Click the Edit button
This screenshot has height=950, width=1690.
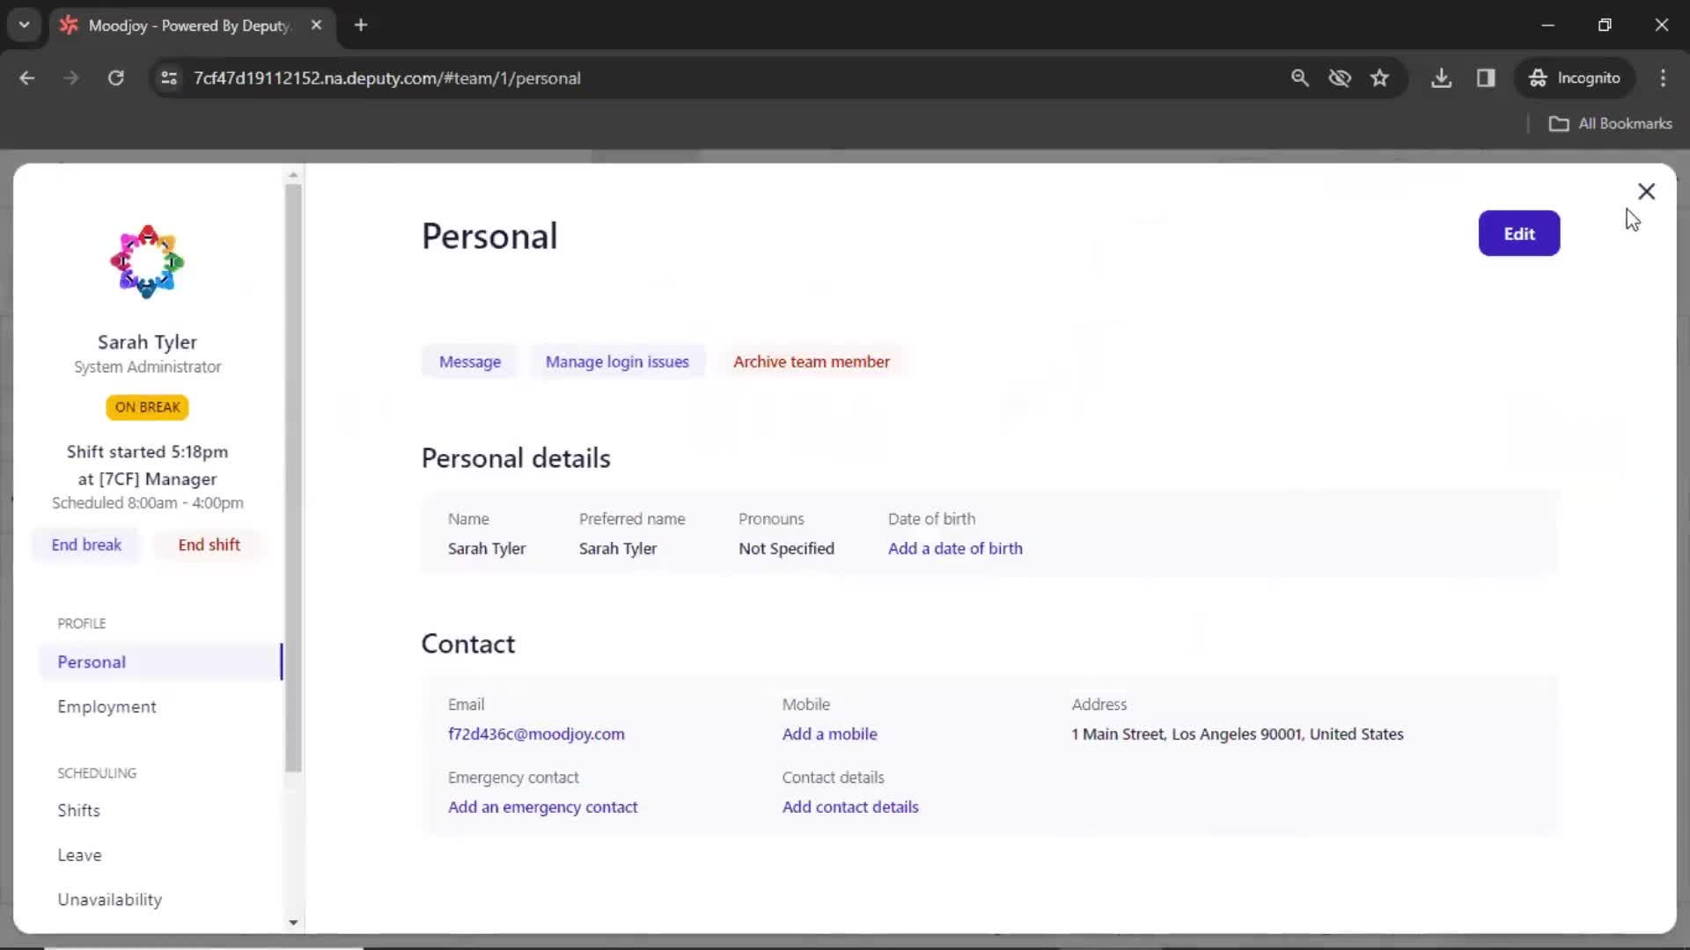coord(1519,233)
